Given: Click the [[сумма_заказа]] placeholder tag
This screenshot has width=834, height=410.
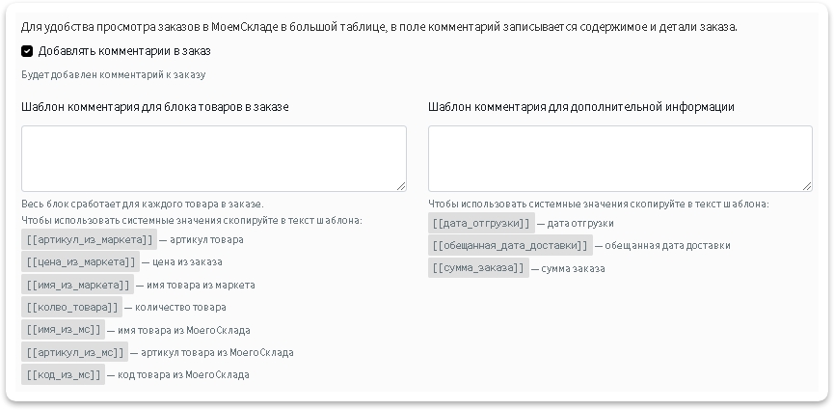Looking at the screenshot, I should click(x=478, y=268).
